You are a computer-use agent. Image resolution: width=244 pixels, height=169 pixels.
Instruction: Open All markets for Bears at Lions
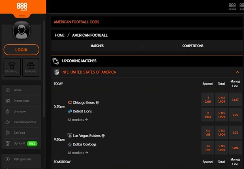77,120
